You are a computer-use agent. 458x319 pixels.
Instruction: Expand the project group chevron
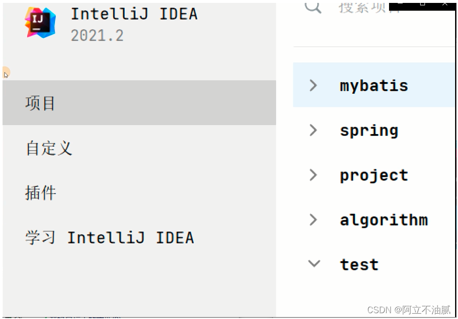click(314, 175)
